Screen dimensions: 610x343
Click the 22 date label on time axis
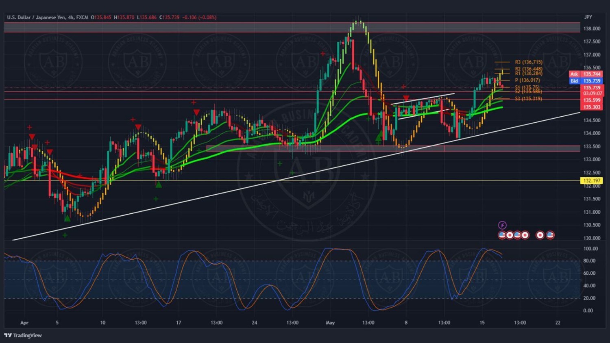click(558, 323)
